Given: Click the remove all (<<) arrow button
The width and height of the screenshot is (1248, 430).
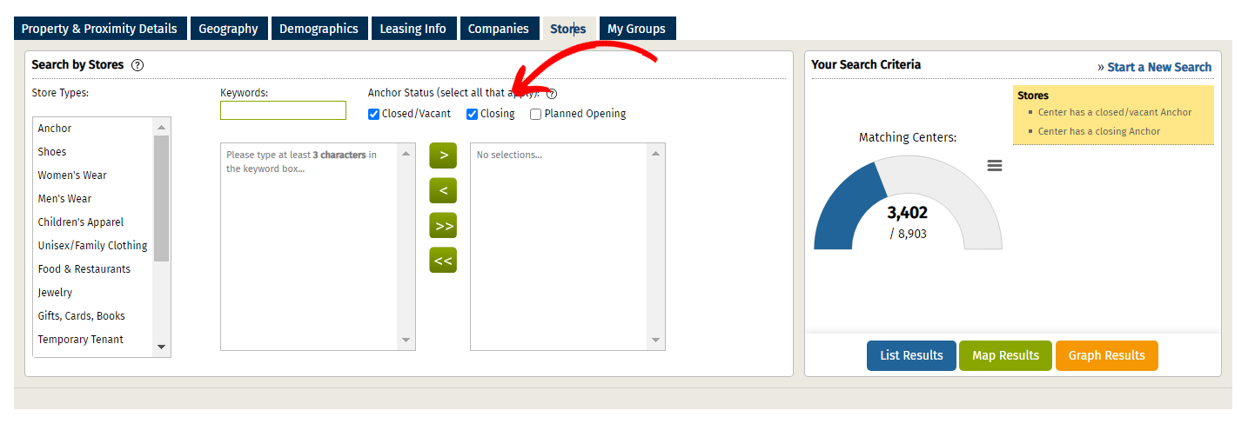Looking at the screenshot, I should [443, 260].
